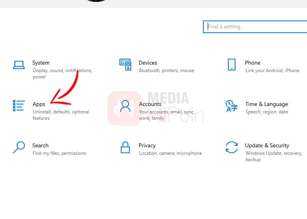This screenshot has height=219, width=307.
Task: Focus the Find a setting box
Action: (255, 27)
